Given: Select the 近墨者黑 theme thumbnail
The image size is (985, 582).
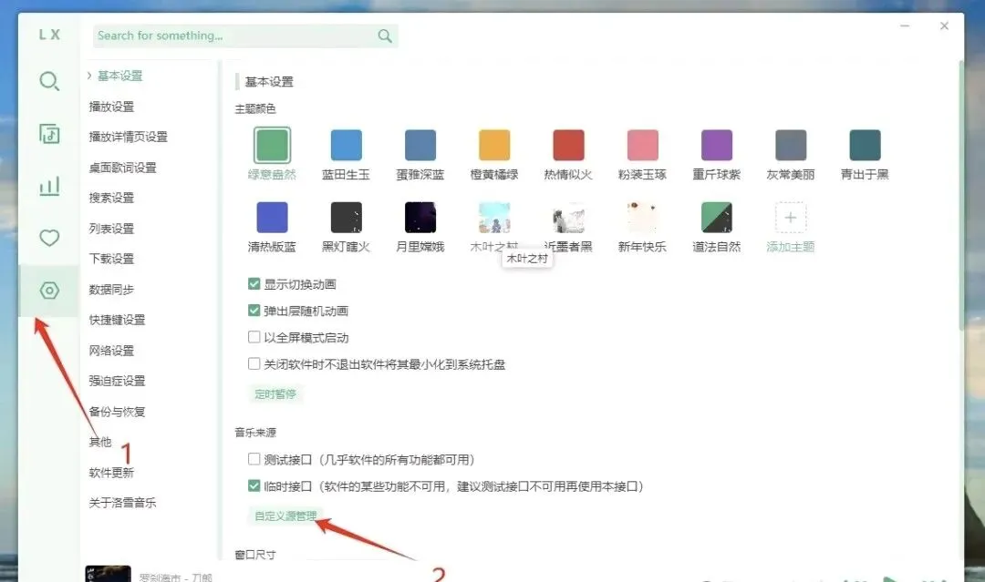Looking at the screenshot, I should (x=568, y=217).
